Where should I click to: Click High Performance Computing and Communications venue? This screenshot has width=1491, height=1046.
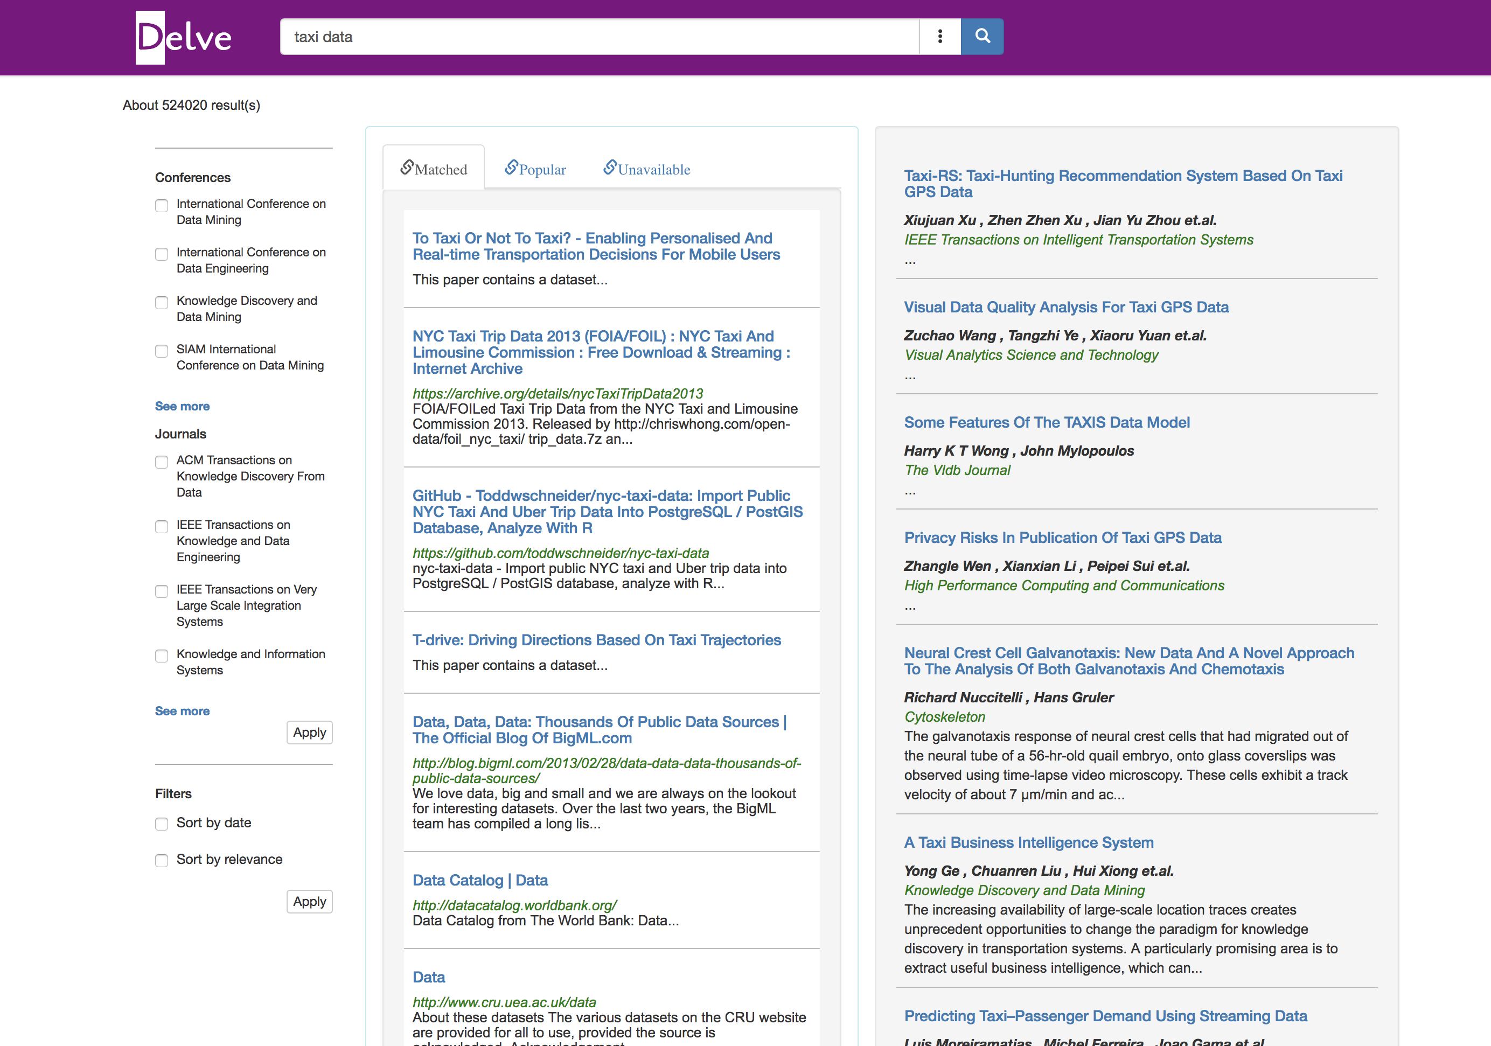(1064, 585)
